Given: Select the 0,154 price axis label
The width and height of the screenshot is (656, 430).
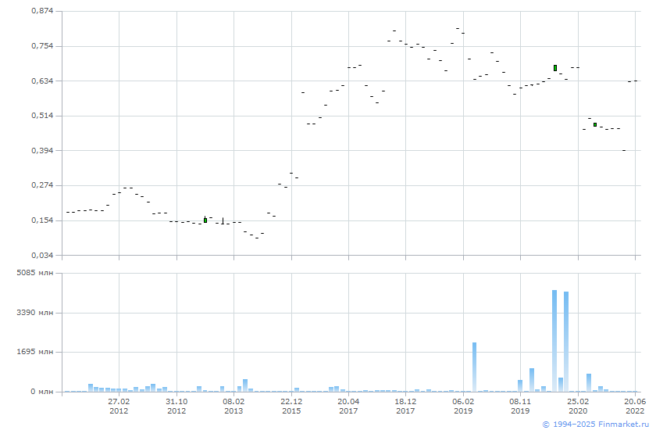Looking at the screenshot, I should [x=42, y=220].
